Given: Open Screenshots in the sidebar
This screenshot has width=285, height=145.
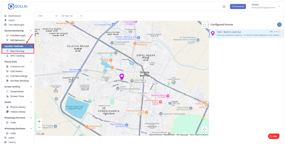Looking at the screenshot, I should pyautogui.click(x=17, y=92).
